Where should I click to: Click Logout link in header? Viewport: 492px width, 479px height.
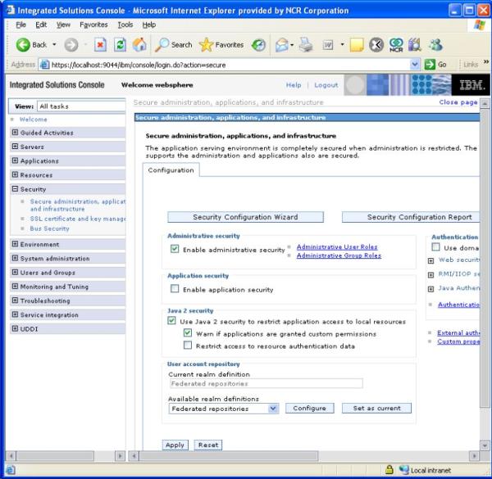coord(326,85)
